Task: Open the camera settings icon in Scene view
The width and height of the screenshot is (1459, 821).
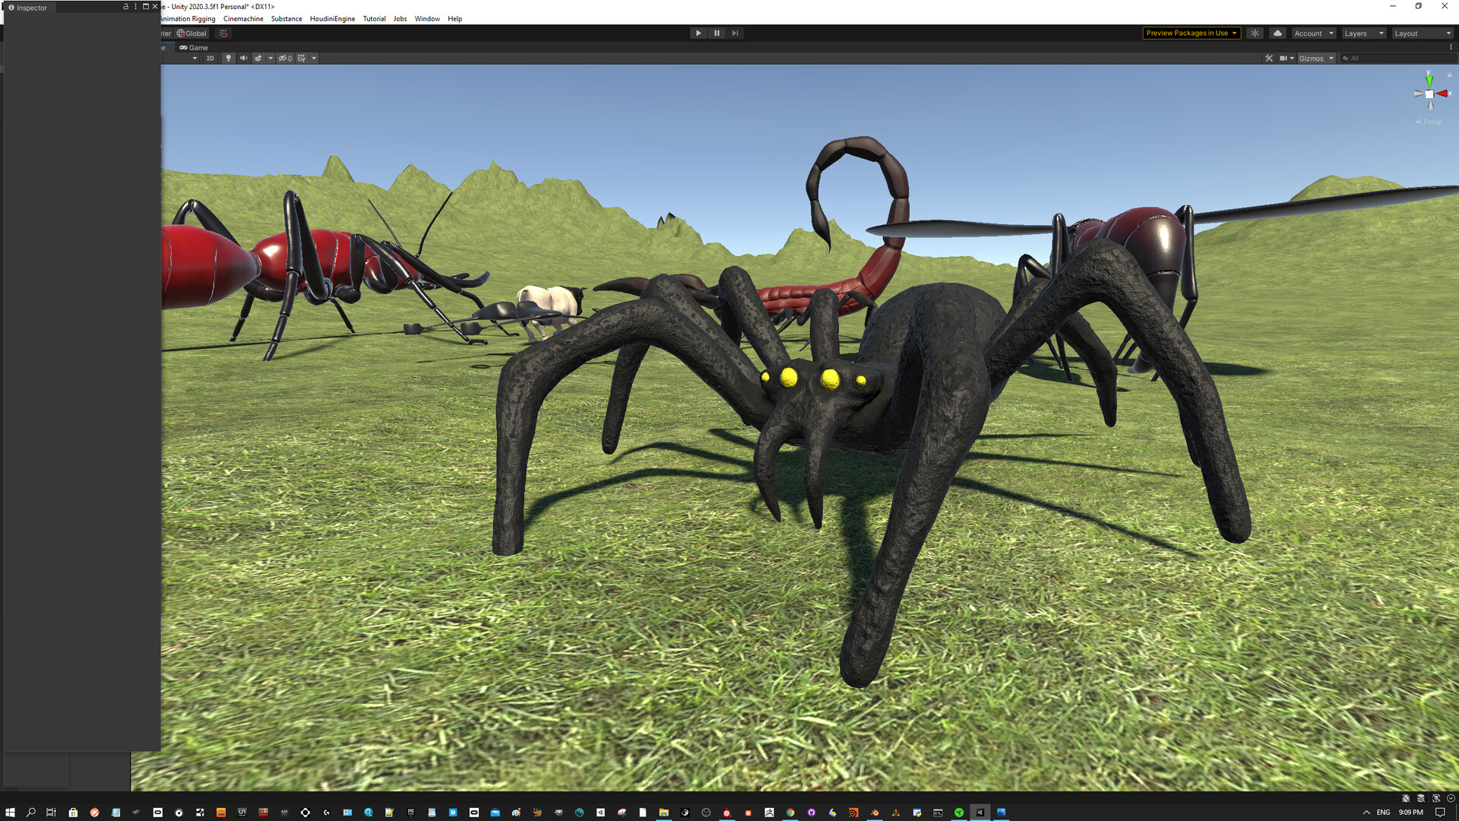Action: coord(1284,58)
